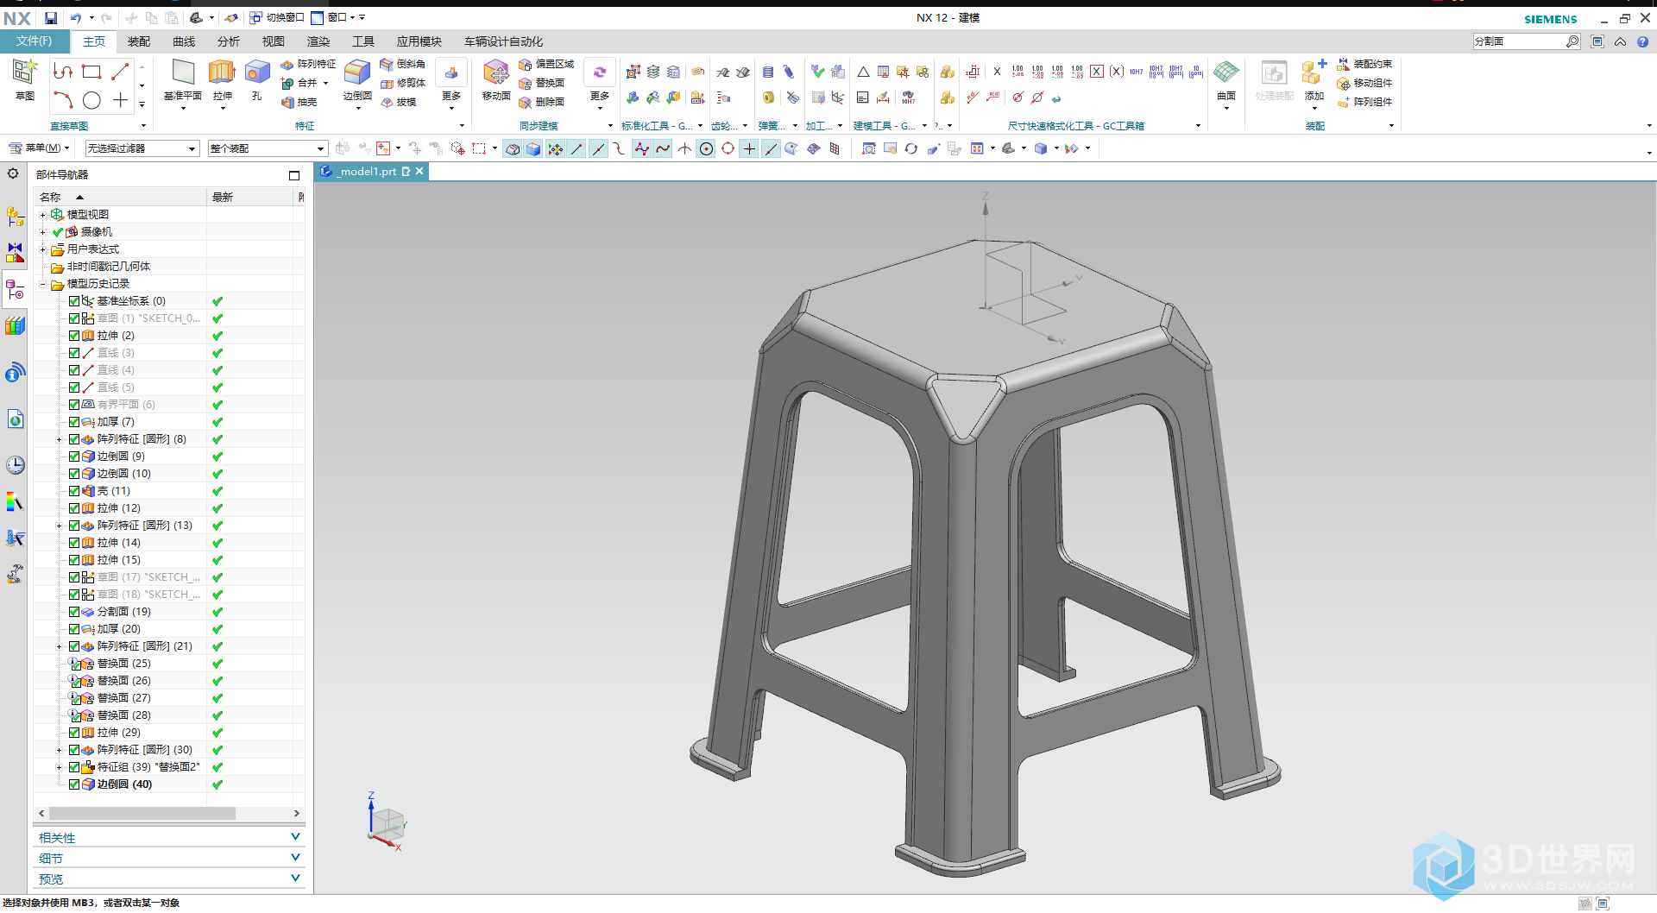Open the constraint navigator sidebar tab
The width and height of the screenshot is (1657, 913).
pos(15,253)
